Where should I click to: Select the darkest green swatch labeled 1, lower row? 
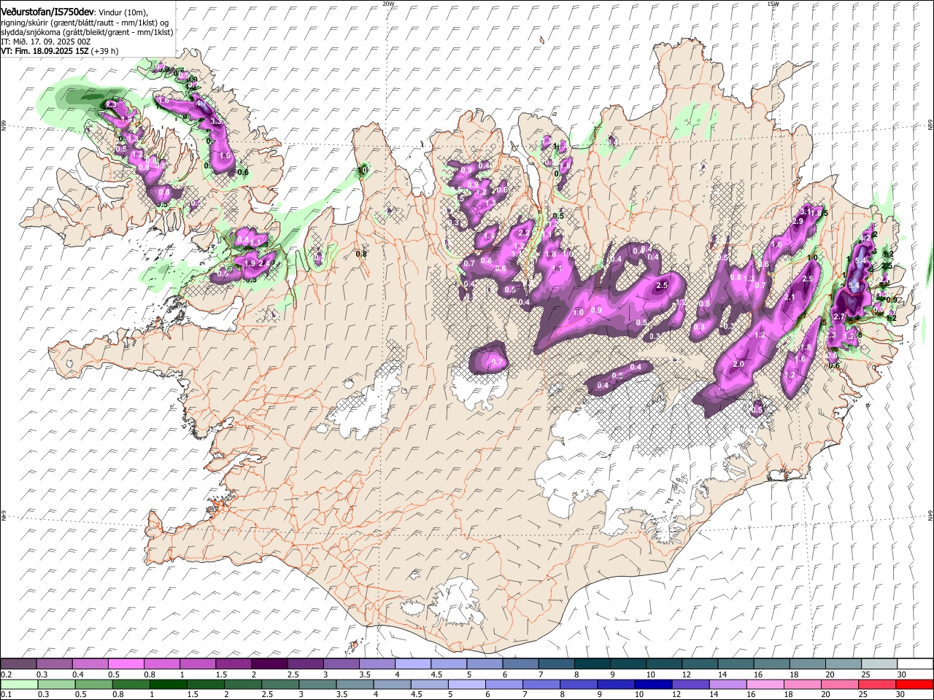[x=168, y=684]
